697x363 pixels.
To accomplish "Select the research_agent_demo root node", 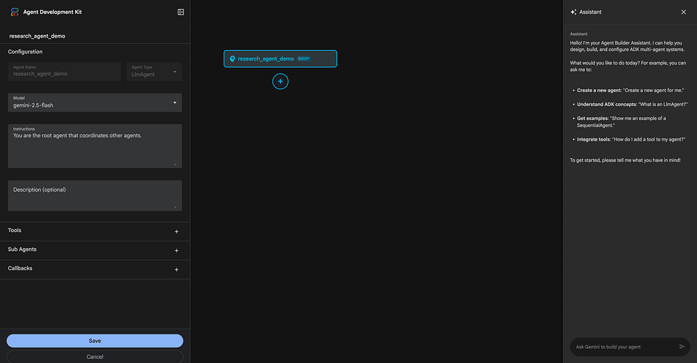I will 280,59.
